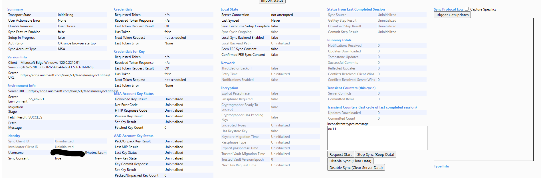The width and height of the screenshot is (541, 178).
Task: Click Next Token Request under Credentials
Action: coord(130,38)
